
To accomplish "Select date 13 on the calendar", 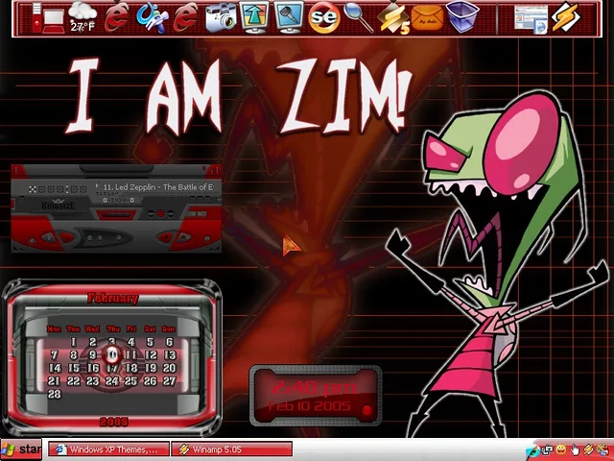I will 169,355.
